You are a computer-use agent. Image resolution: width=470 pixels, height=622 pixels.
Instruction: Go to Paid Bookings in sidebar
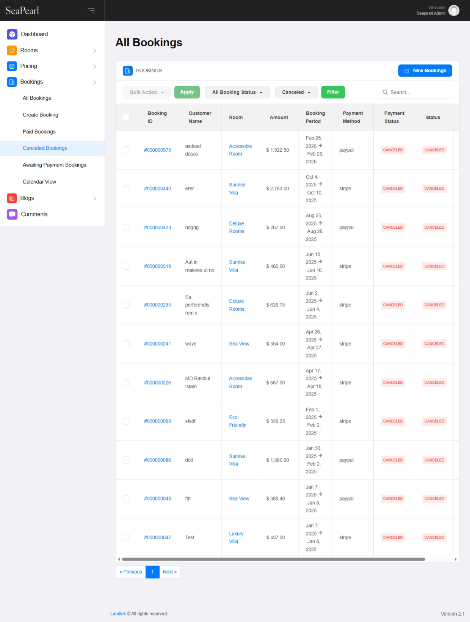point(39,132)
